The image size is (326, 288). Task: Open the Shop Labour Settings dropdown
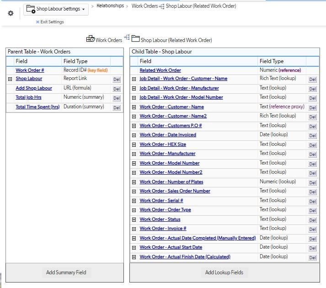click(56, 9)
